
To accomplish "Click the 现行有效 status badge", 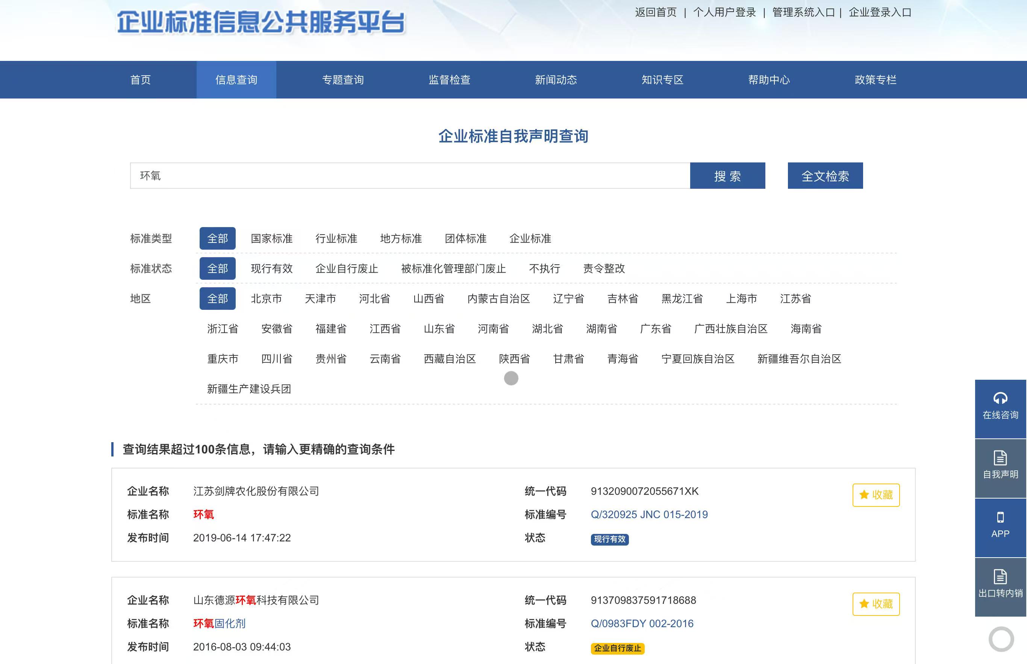I will (x=609, y=540).
